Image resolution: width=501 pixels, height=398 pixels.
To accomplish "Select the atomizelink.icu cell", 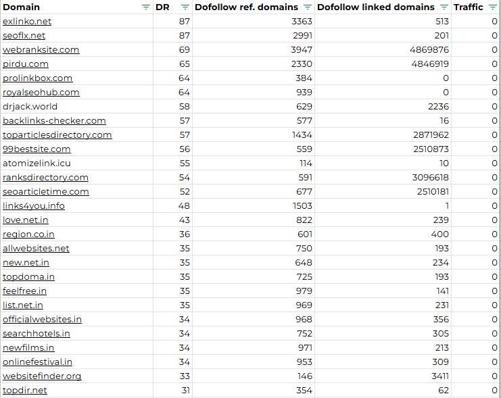I will (76, 164).
